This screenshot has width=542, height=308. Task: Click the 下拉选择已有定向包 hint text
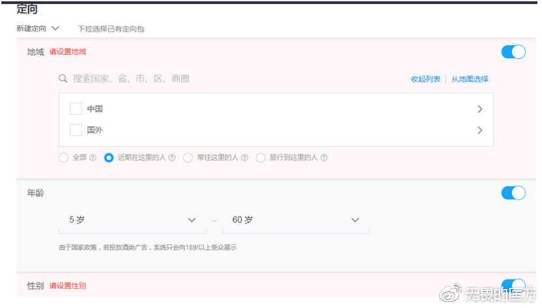point(111,29)
